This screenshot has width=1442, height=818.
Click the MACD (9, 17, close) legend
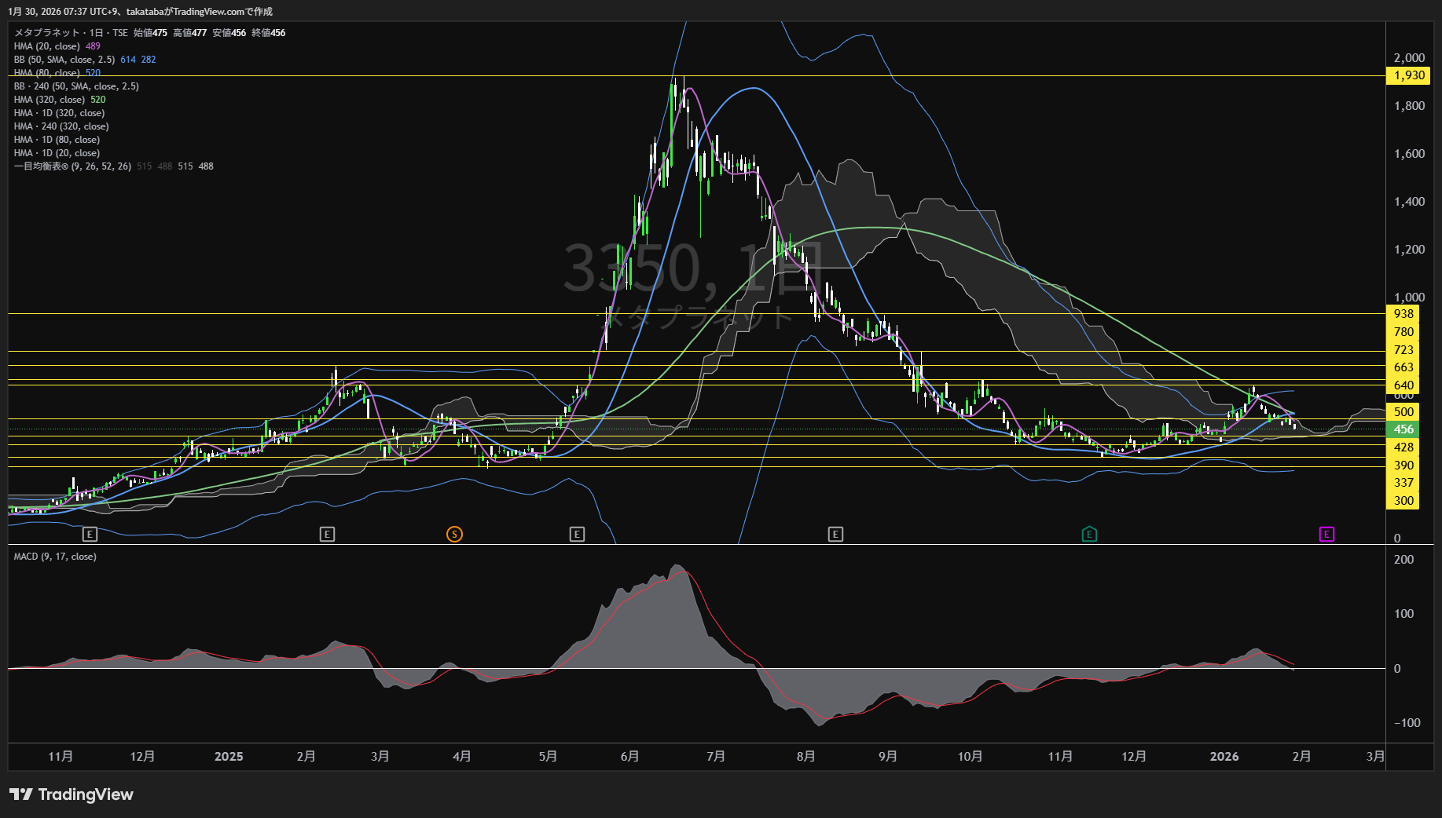[x=55, y=557]
